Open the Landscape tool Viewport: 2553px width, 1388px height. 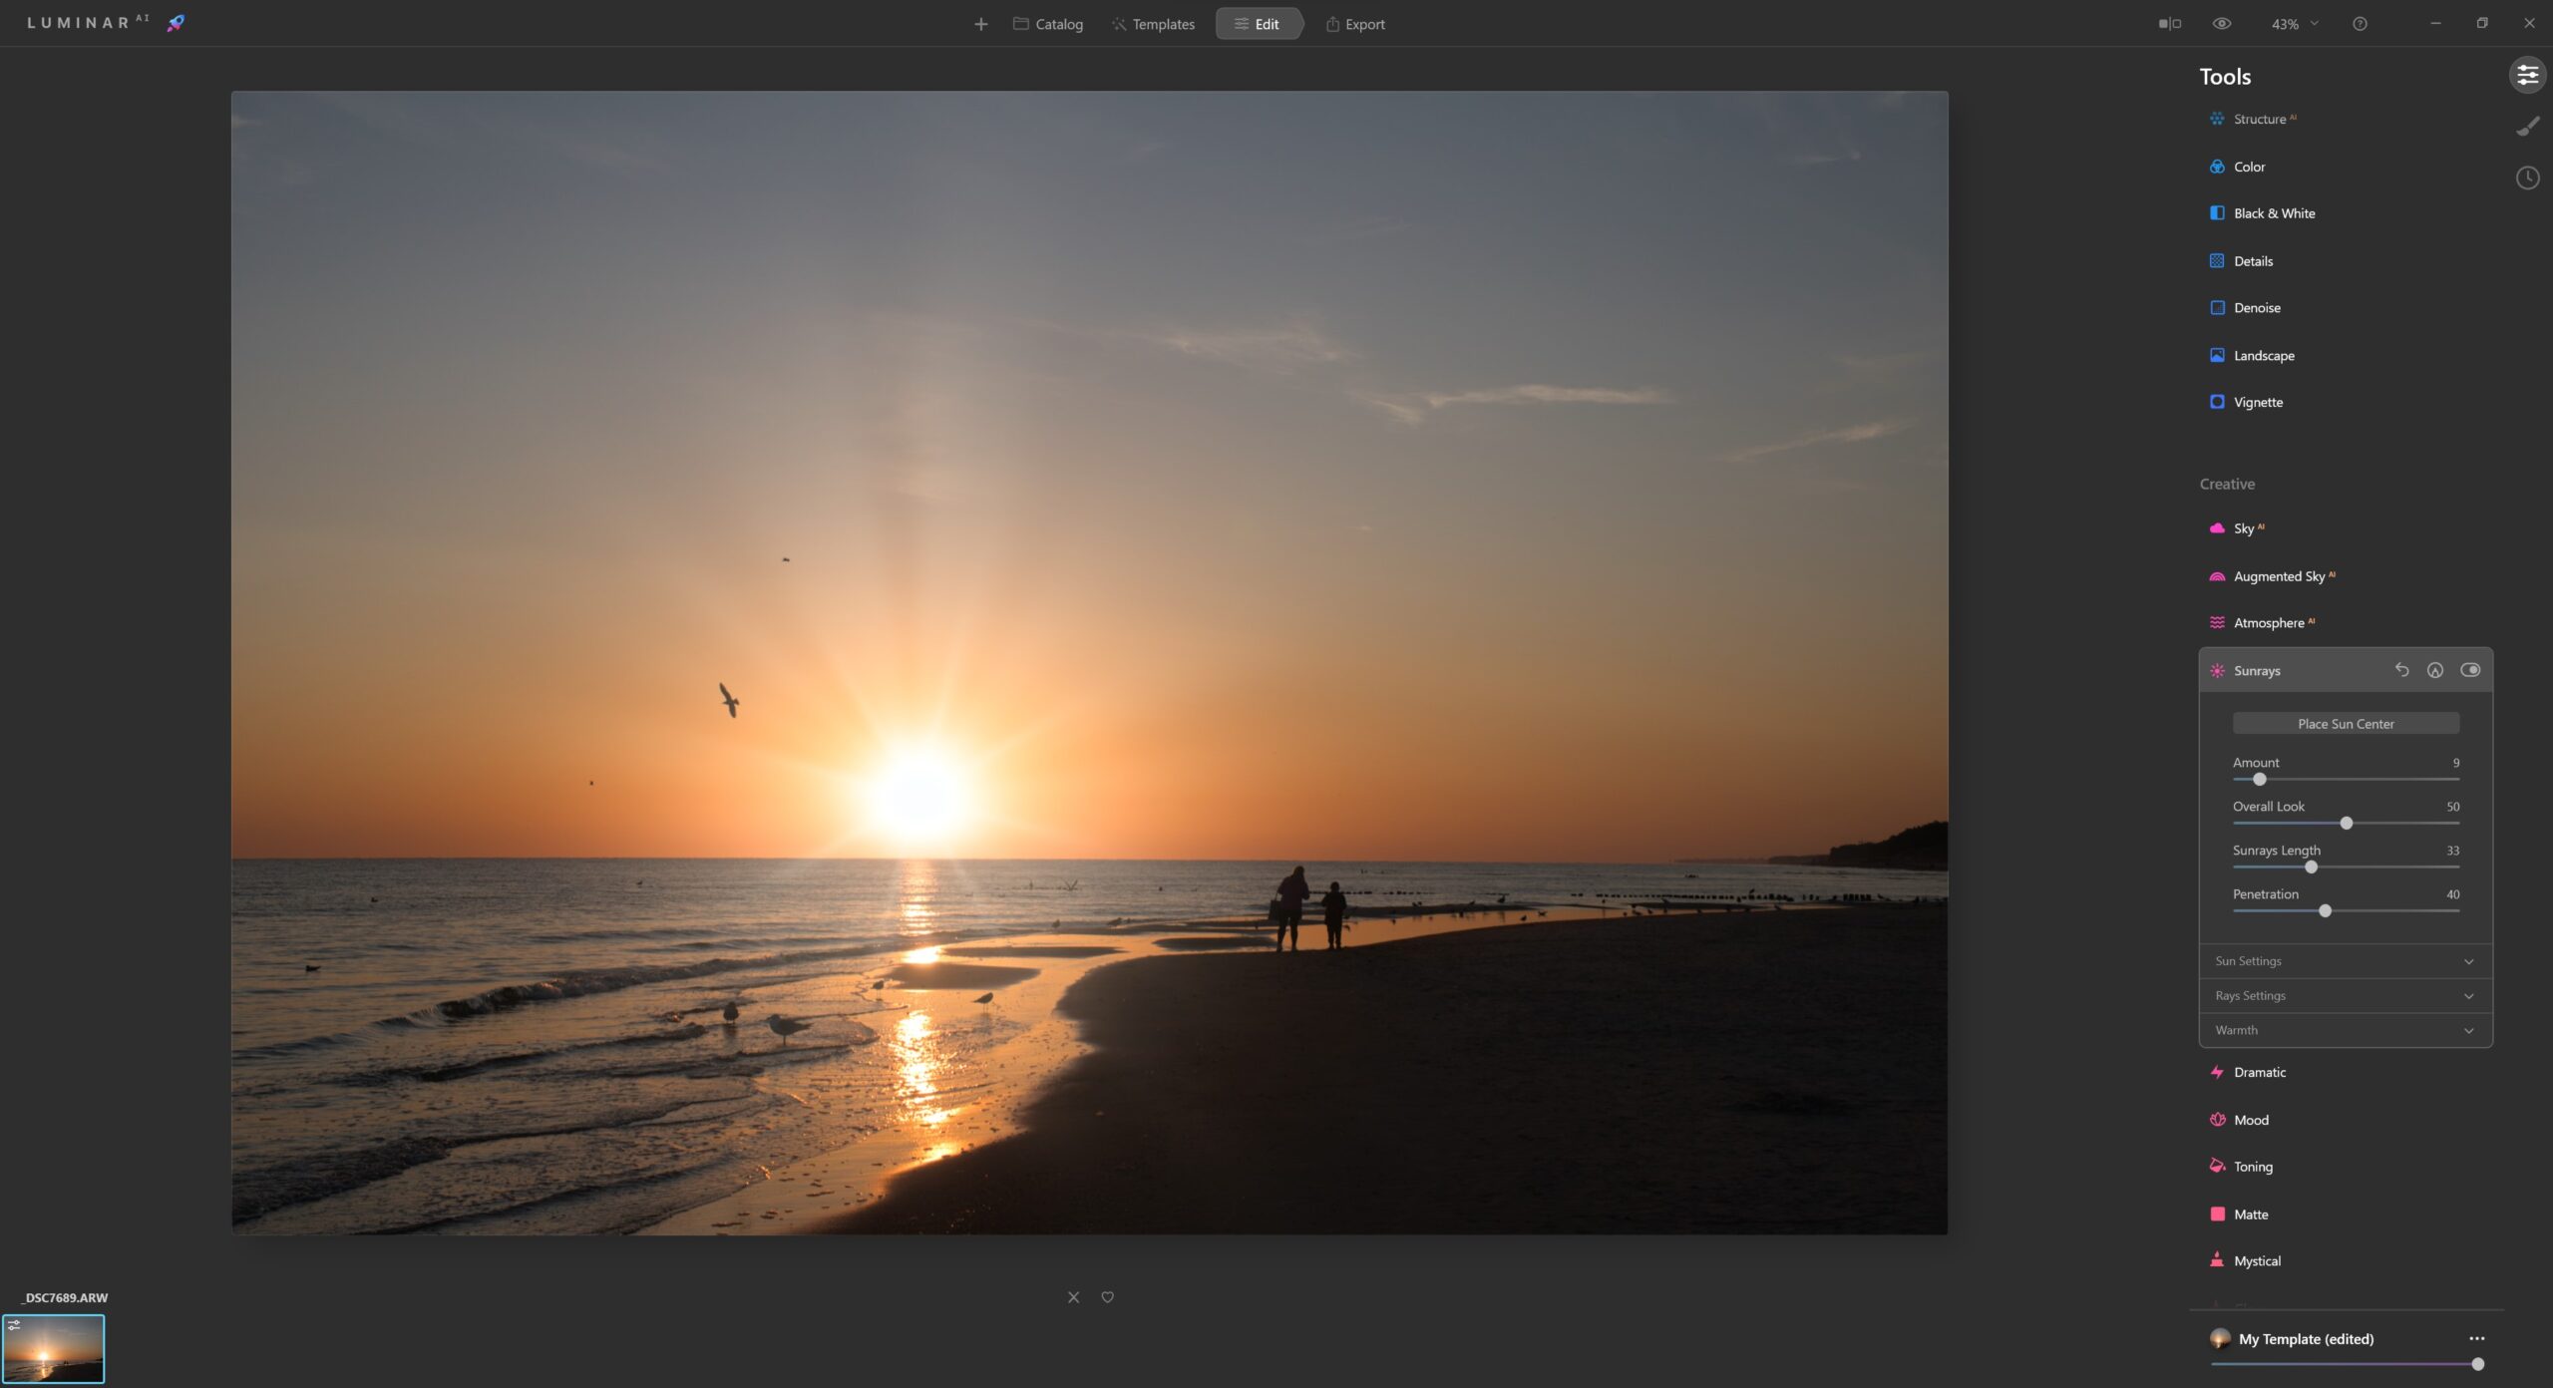point(2252,356)
